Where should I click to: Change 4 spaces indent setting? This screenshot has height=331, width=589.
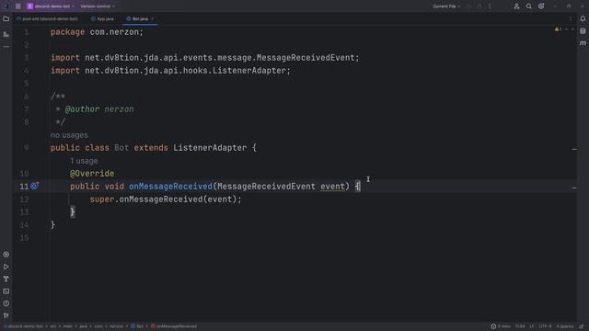coord(565,326)
